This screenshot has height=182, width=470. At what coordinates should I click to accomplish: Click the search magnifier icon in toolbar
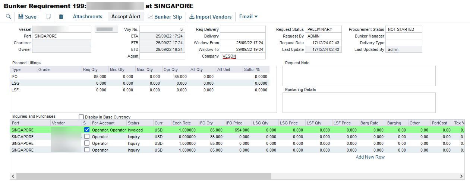pyautogui.click(x=9, y=17)
